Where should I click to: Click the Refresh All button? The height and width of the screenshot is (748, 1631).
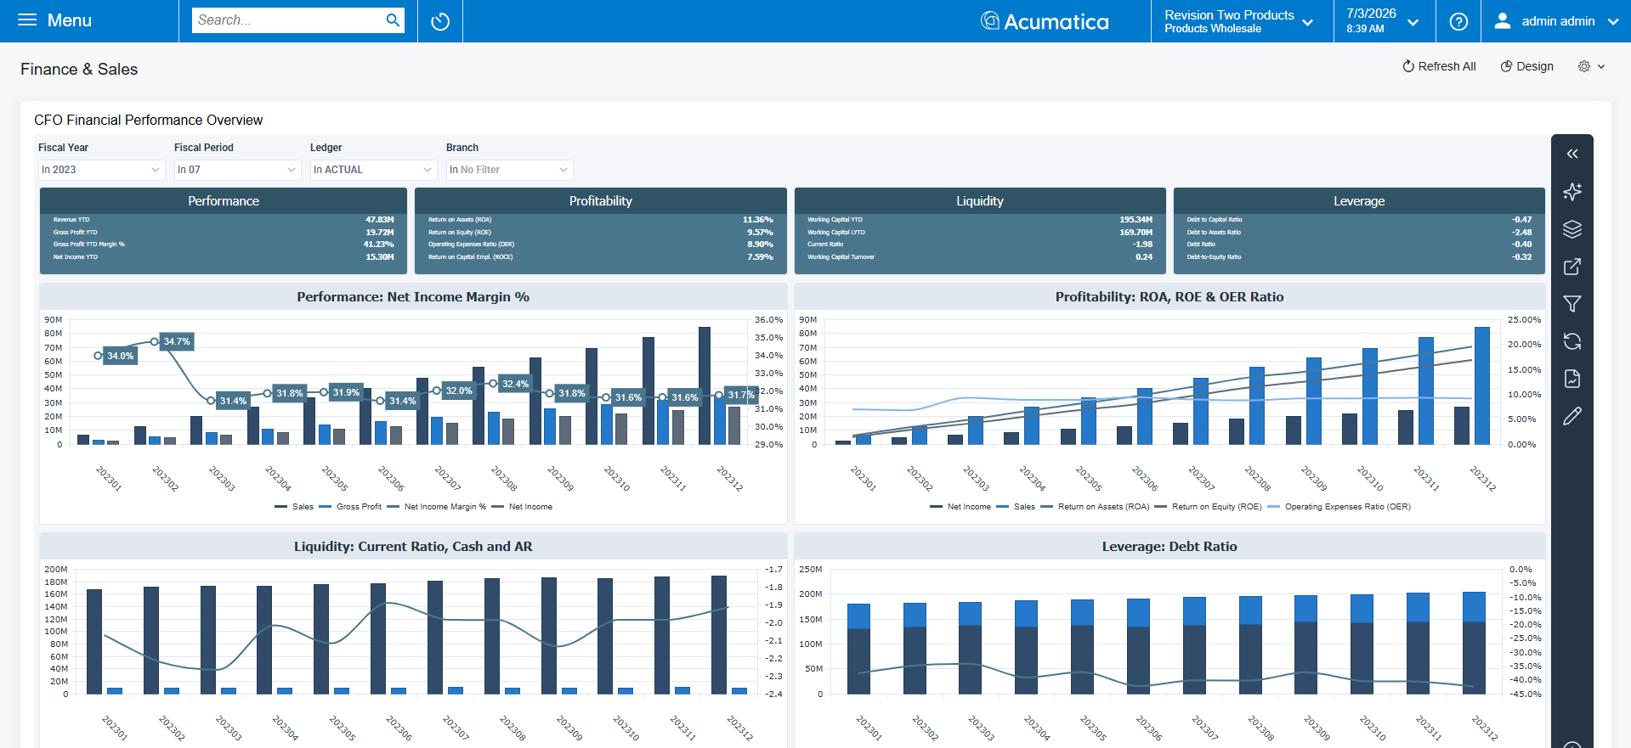click(x=1439, y=66)
